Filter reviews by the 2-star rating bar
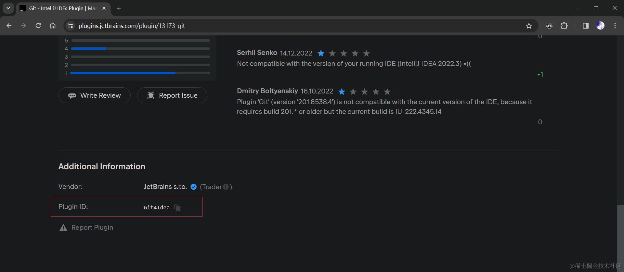This screenshot has width=624, height=272. (x=141, y=65)
